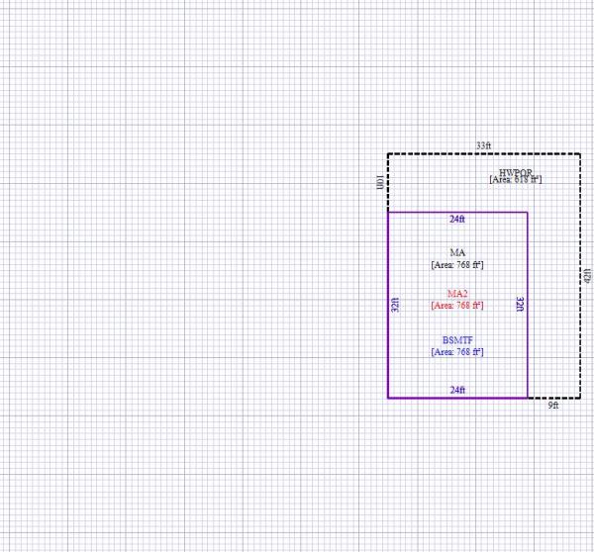Select the HWPOR area label
Viewport: 594px width, 552px height.
tap(516, 171)
